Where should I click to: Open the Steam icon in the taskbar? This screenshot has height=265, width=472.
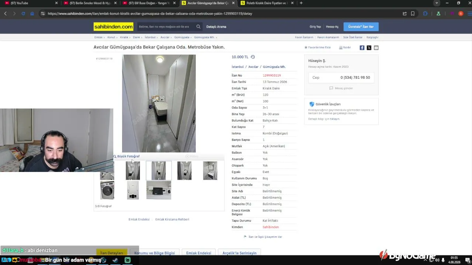[115, 260]
